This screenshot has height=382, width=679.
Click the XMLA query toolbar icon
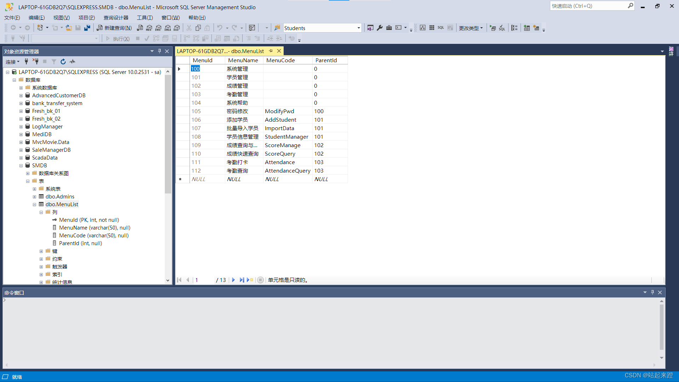(x=168, y=28)
